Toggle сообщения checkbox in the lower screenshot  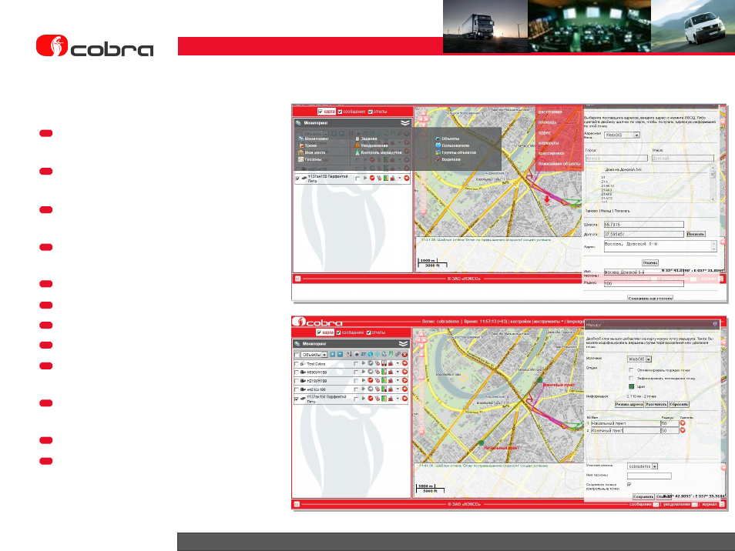pos(338,333)
